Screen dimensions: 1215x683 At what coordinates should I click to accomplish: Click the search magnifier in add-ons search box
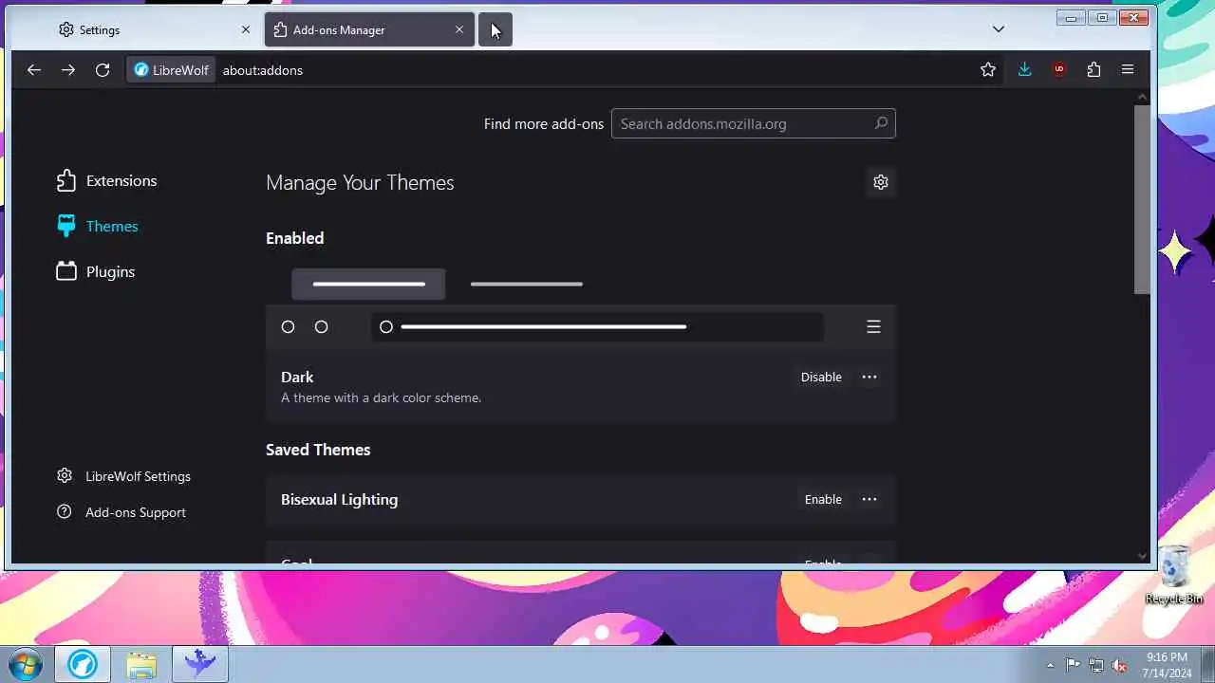(881, 123)
